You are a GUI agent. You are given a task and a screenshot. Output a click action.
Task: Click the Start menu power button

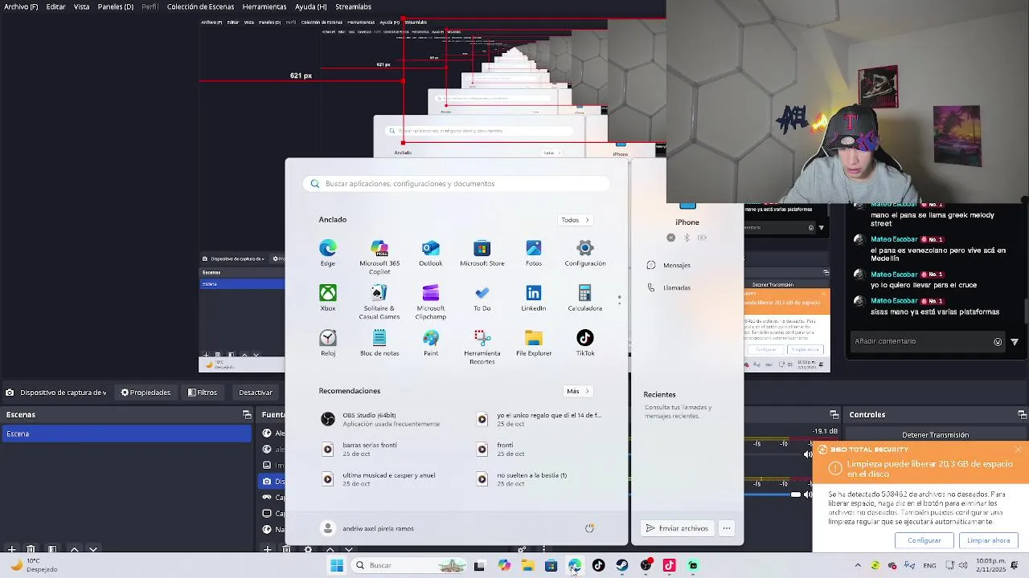tap(589, 528)
